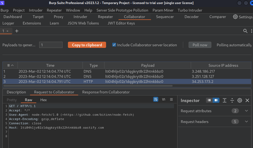
Task: Go to JWT Editor Keys tab
Action: click(121, 23)
